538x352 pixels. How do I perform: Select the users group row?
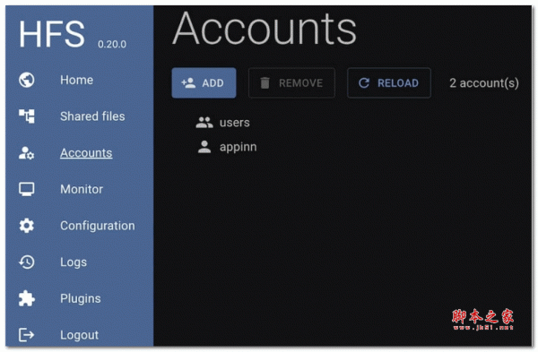(223, 123)
